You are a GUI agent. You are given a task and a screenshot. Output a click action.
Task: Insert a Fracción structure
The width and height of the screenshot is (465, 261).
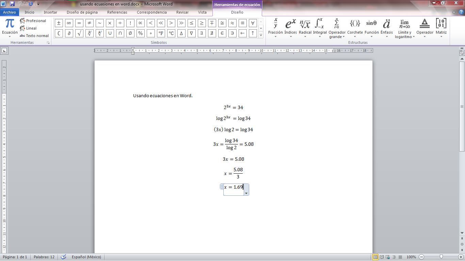coord(276,27)
